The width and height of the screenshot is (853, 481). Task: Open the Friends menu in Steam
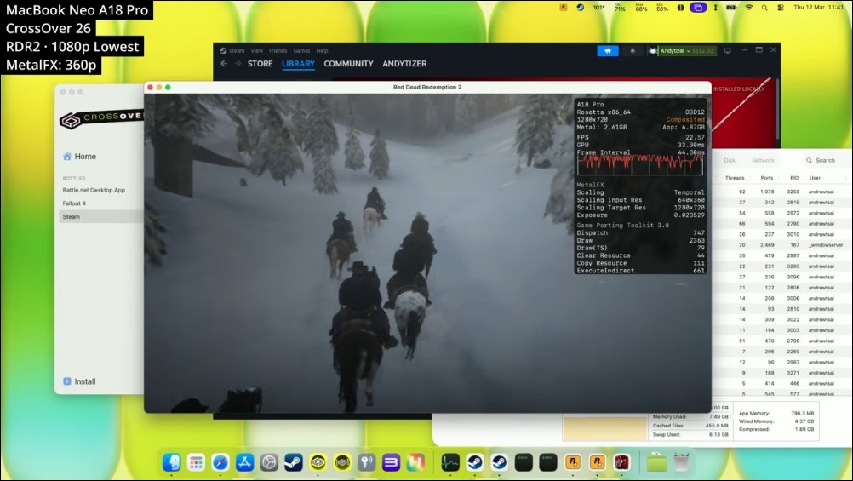tap(278, 50)
